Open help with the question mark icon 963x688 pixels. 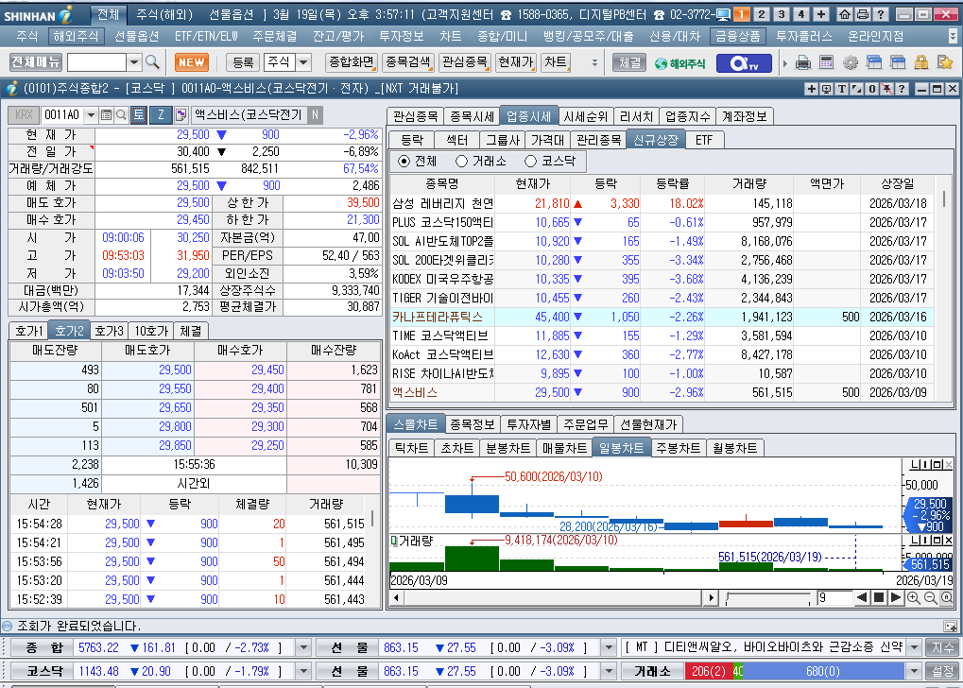pos(880,14)
